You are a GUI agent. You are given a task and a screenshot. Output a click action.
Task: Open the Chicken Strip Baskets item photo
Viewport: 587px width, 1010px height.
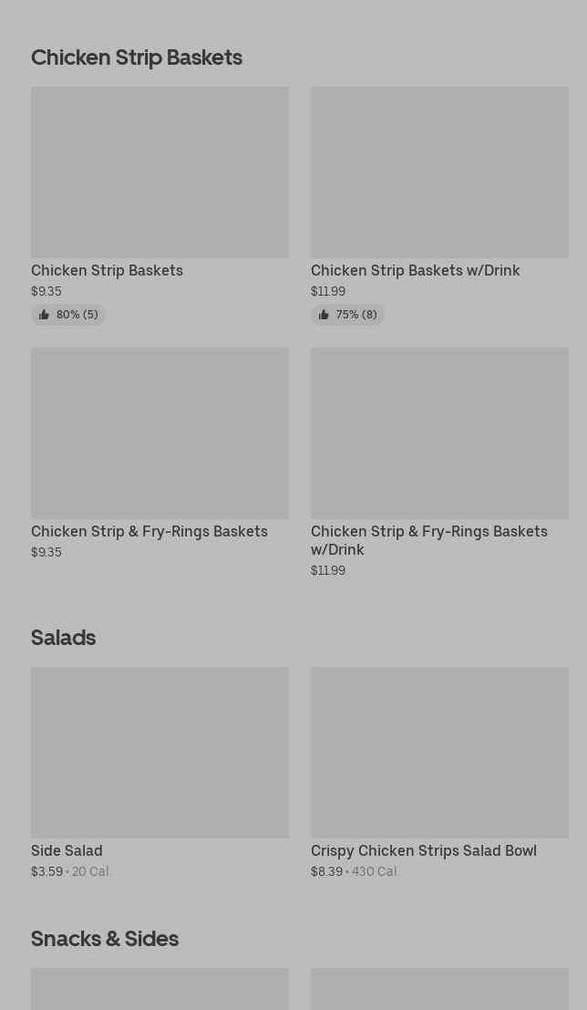tap(160, 172)
